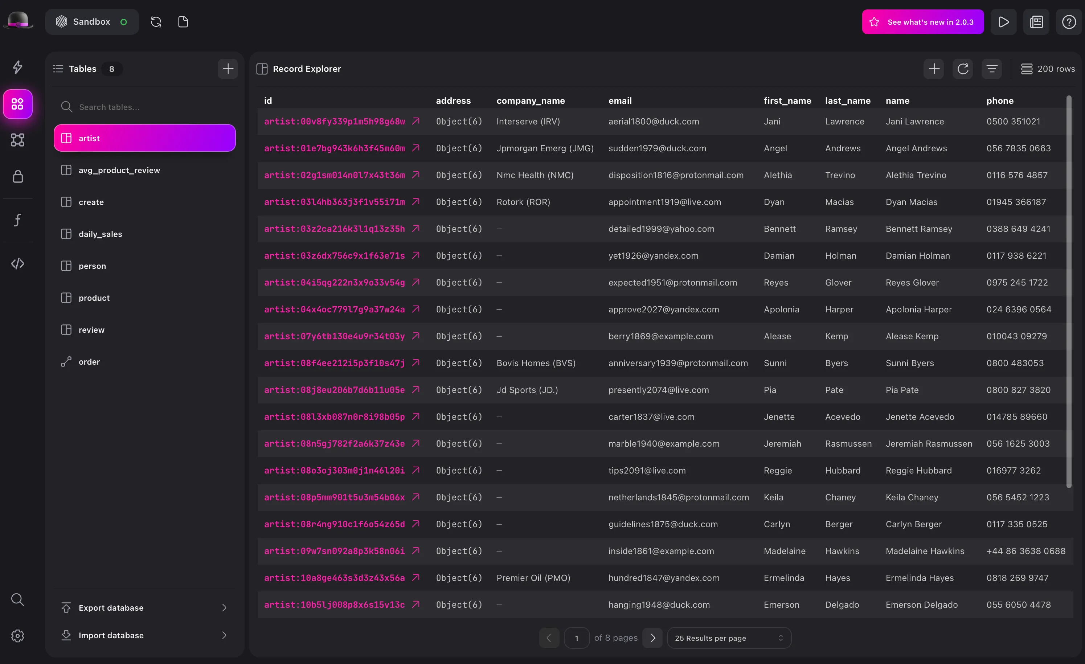Open the 25 Results per page dropdown

729,638
